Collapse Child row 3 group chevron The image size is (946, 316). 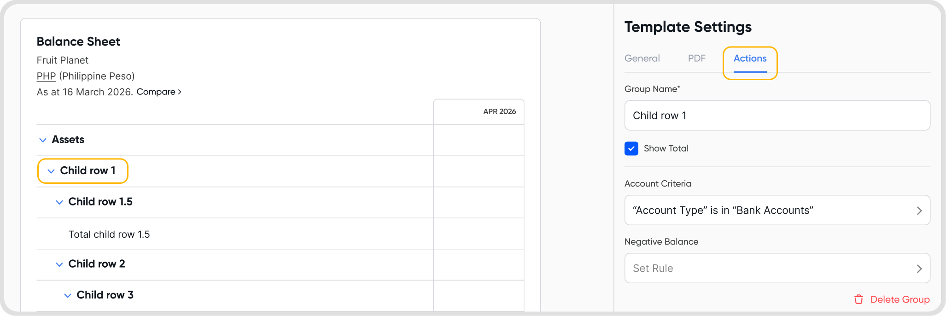[68, 295]
